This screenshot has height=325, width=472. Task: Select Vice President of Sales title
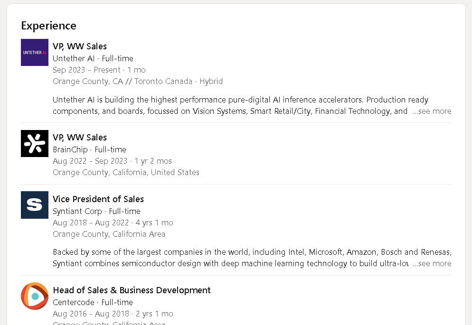[x=98, y=199]
